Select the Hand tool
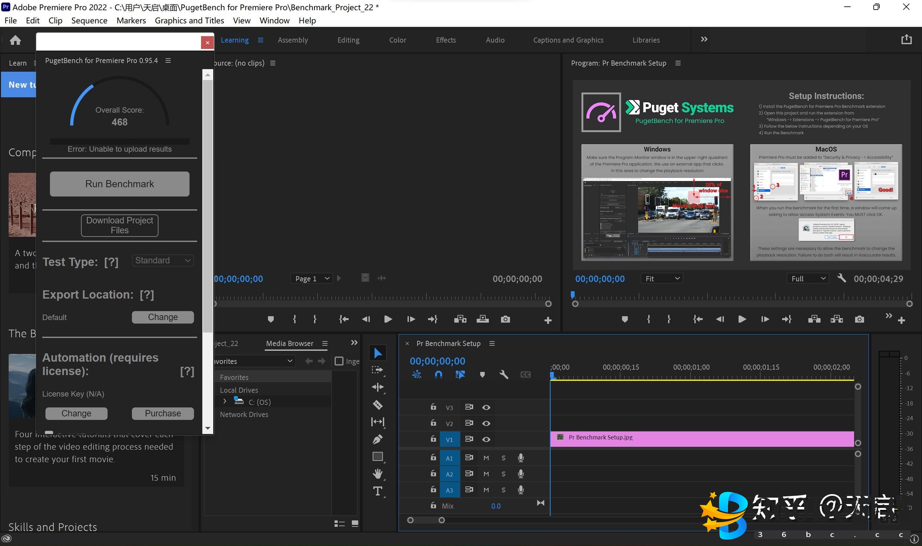Image resolution: width=922 pixels, height=546 pixels. pyautogui.click(x=377, y=474)
